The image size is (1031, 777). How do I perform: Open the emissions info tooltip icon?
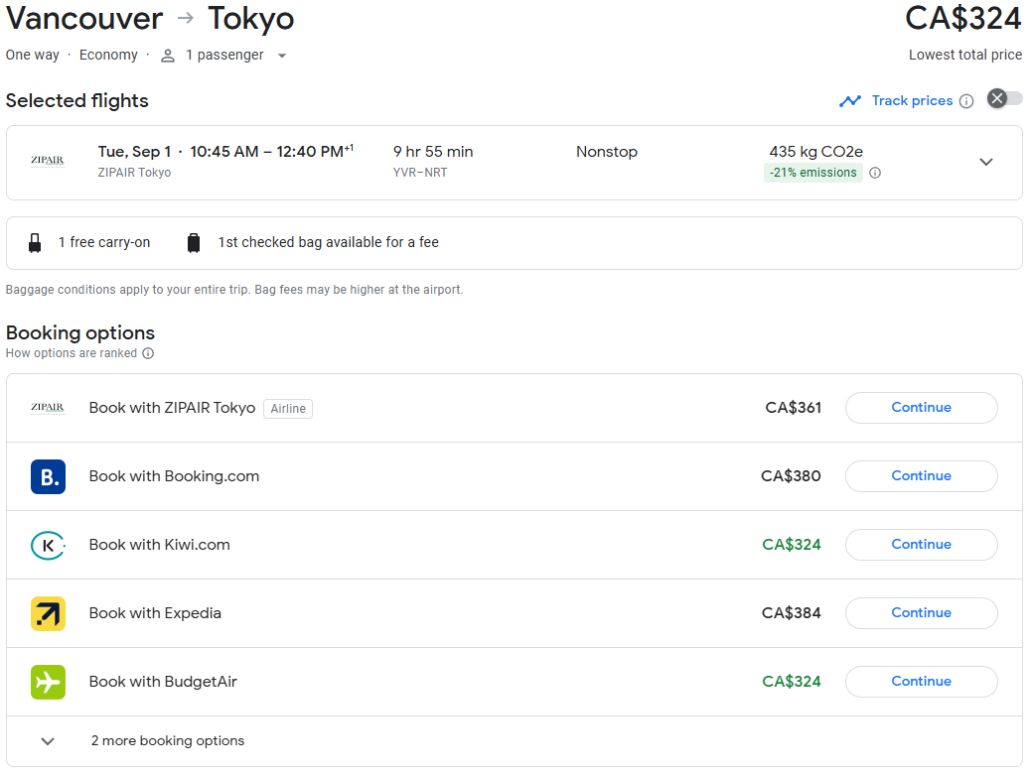coord(874,172)
